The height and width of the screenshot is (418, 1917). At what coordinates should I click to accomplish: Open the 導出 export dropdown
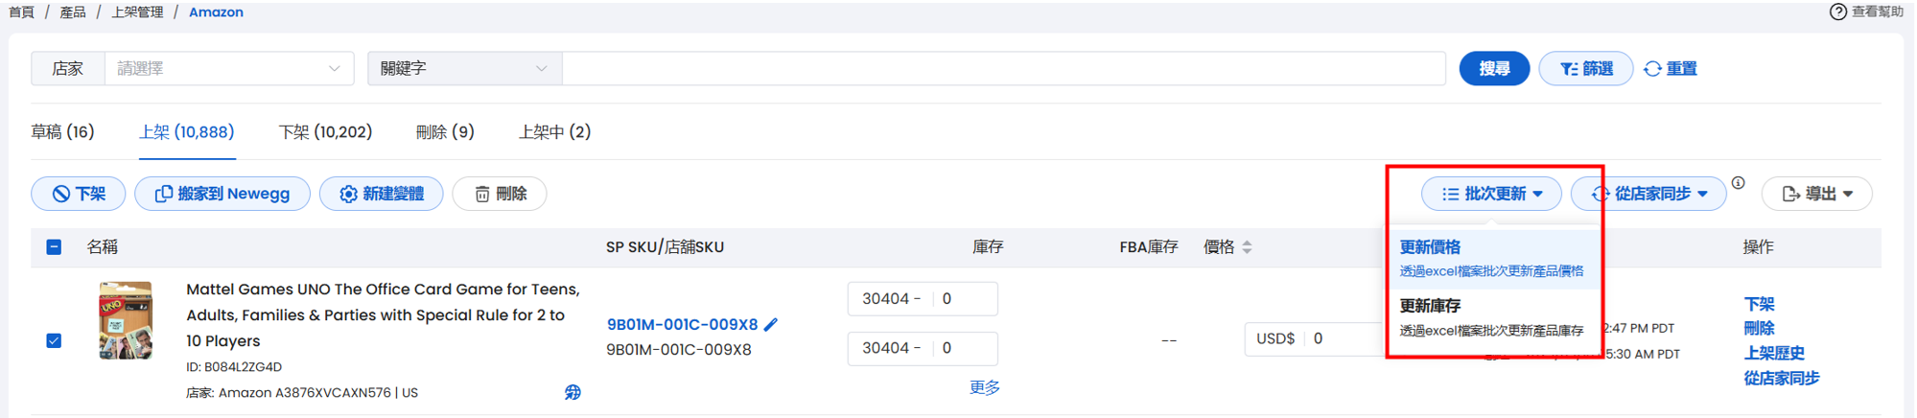(x=1816, y=194)
